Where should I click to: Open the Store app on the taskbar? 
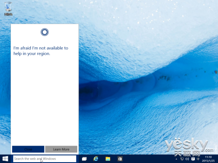coord(120,159)
